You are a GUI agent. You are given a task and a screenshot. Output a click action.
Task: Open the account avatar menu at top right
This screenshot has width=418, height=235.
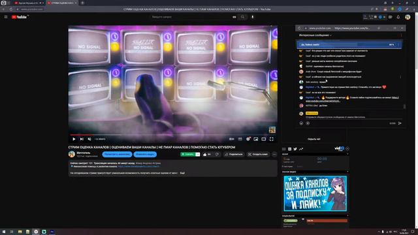click(x=408, y=17)
